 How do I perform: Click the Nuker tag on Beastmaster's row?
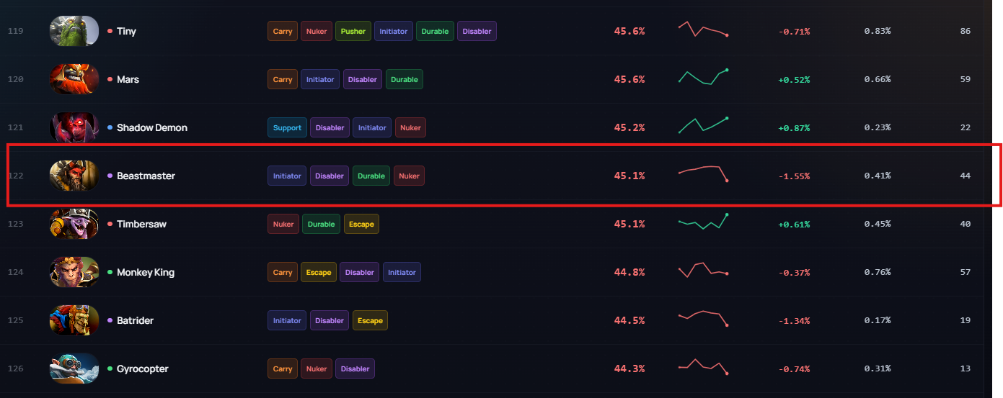point(409,176)
